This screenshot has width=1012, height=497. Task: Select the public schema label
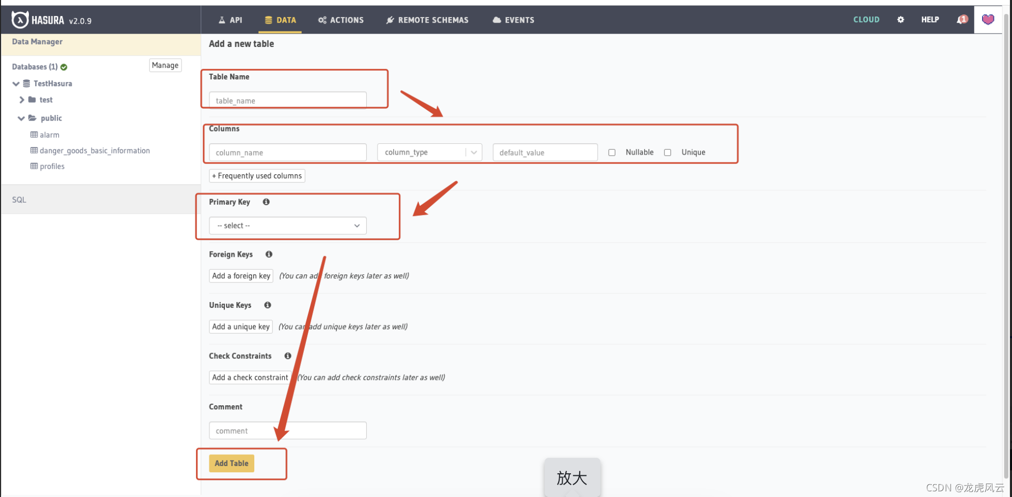point(51,118)
